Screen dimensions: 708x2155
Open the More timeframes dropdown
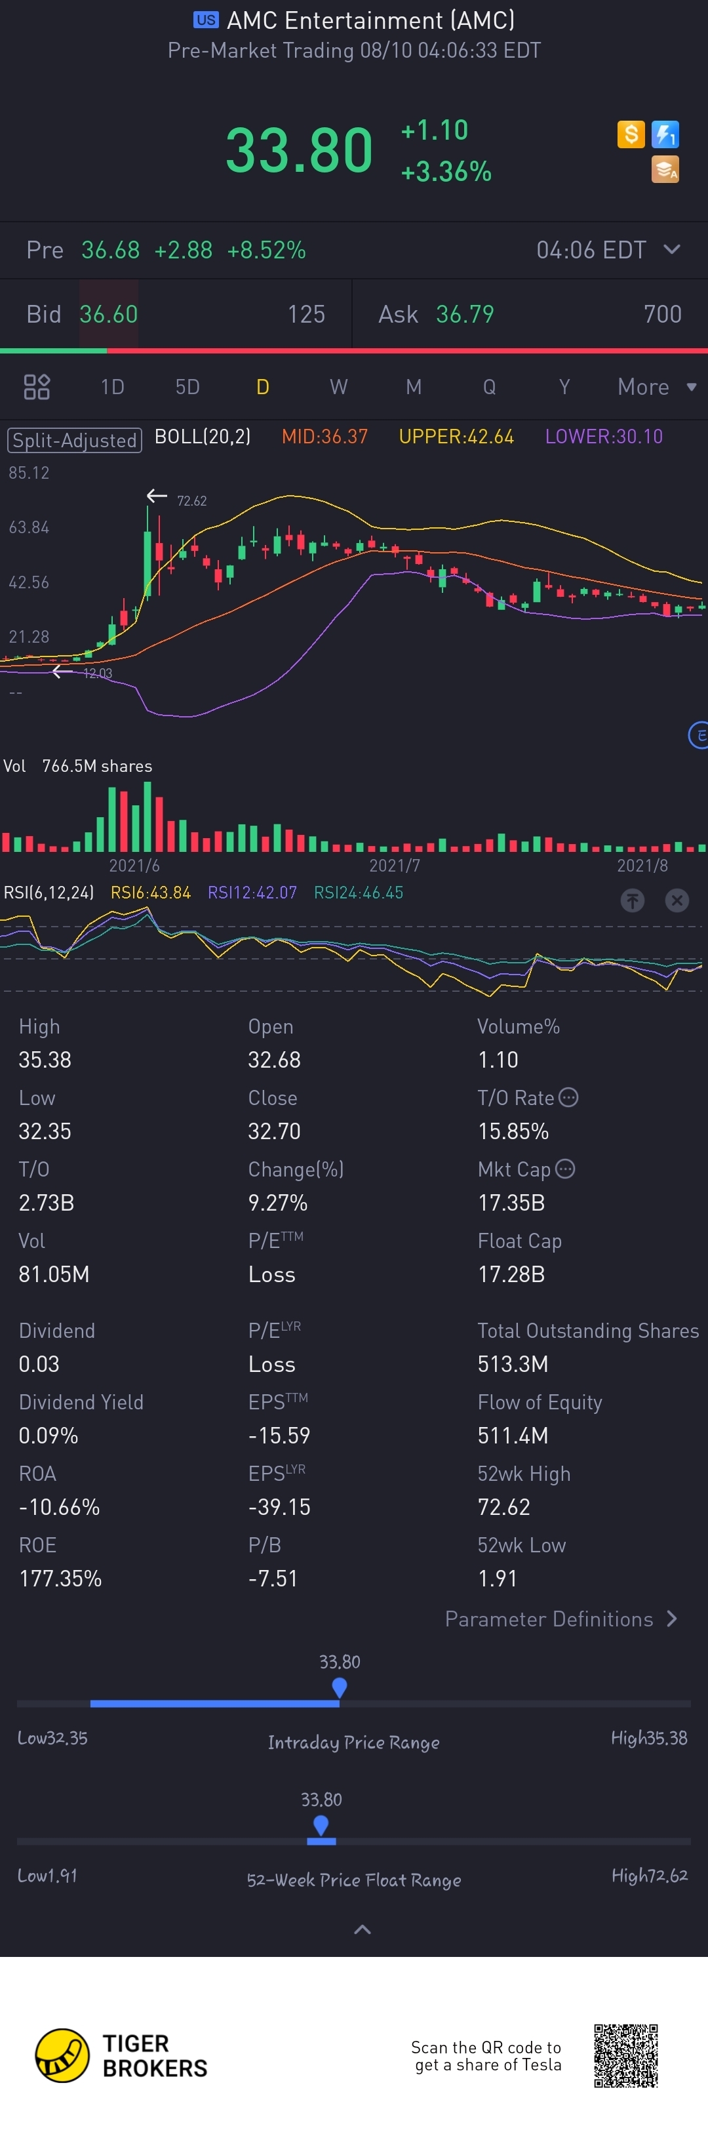(x=656, y=386)
